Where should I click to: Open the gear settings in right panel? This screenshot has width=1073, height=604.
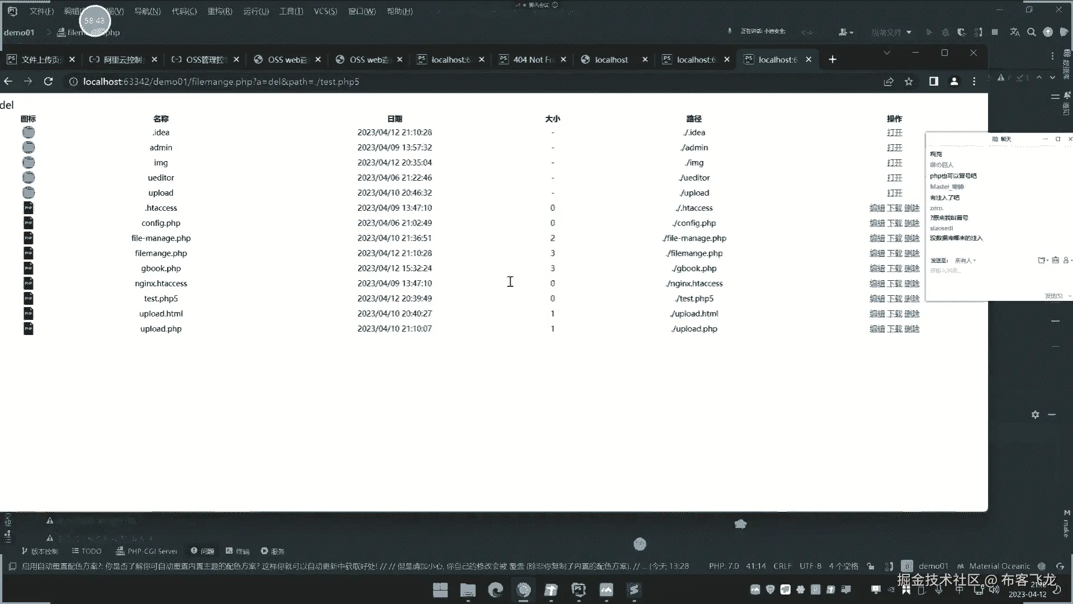click(1035, 414)
